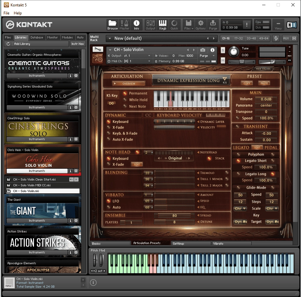
Task: Open the Browse panel icon
Action: coord(112,25)
